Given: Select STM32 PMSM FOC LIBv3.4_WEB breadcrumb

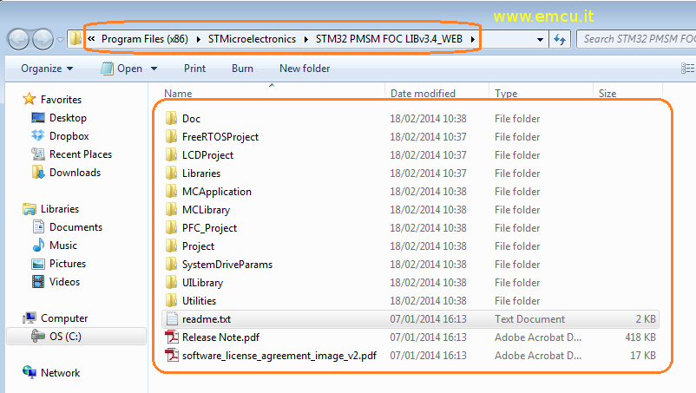Looking at the screenshot, I should pyautogui.click(x=390, y=39).
